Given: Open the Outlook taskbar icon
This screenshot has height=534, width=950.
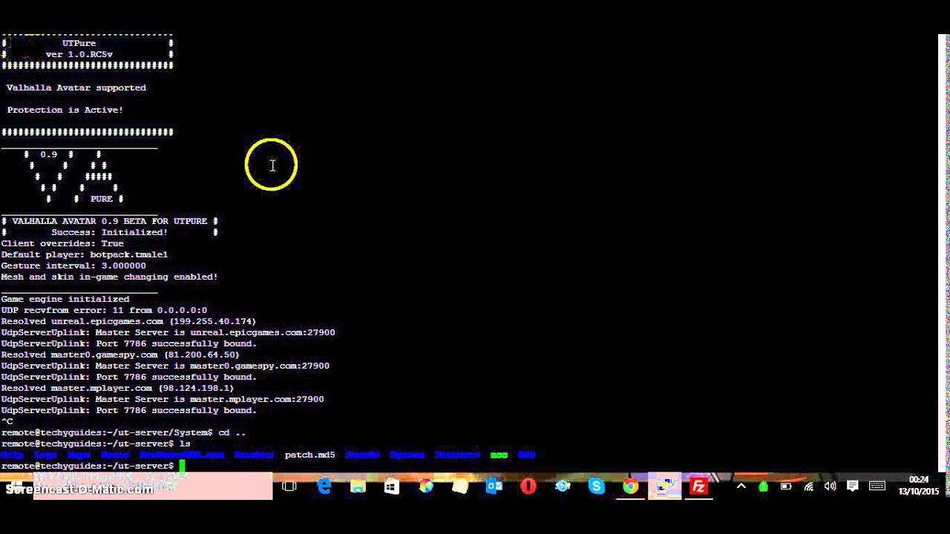Looking at the screenshot, I should point(494,487).
